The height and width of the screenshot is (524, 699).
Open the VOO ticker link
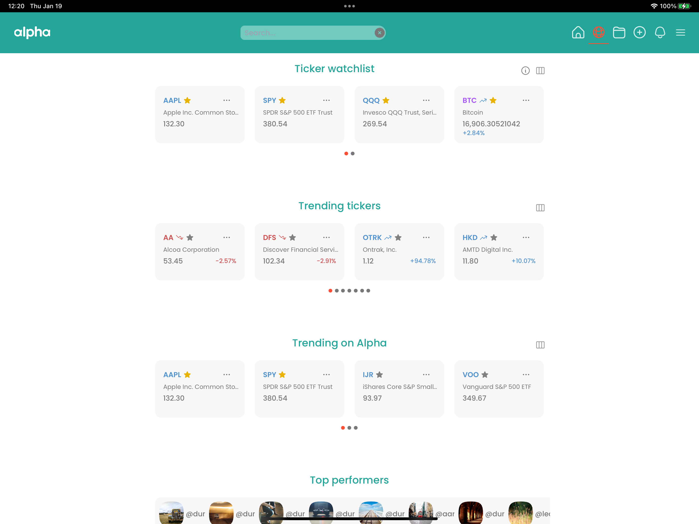pos(471,375)
